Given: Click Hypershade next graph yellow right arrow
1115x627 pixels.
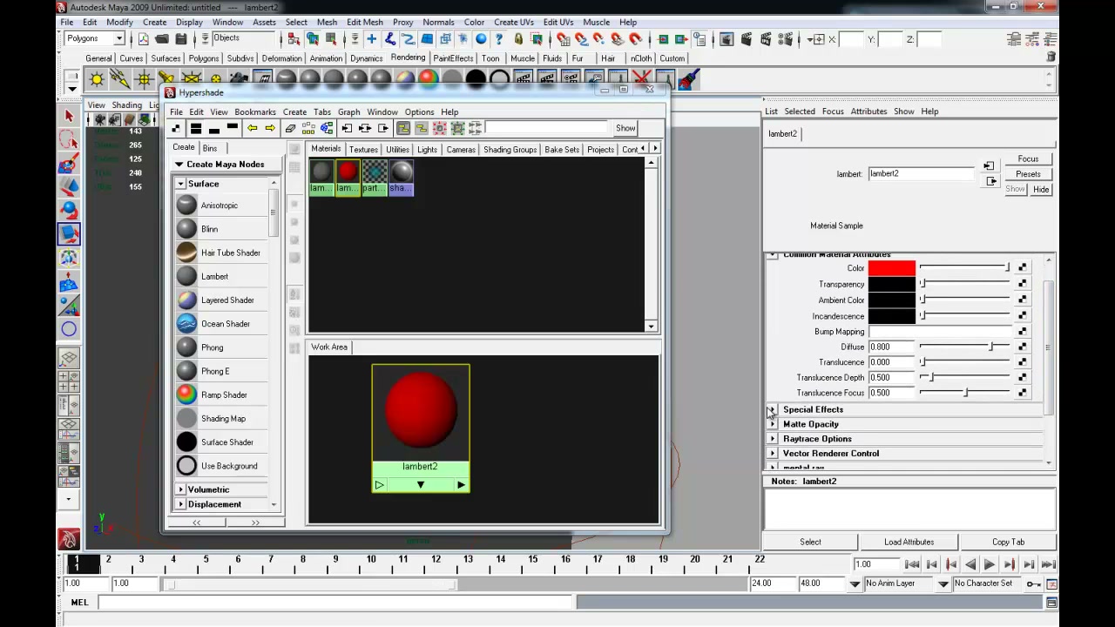Looking at the screenshot, I should pos(270,128).
